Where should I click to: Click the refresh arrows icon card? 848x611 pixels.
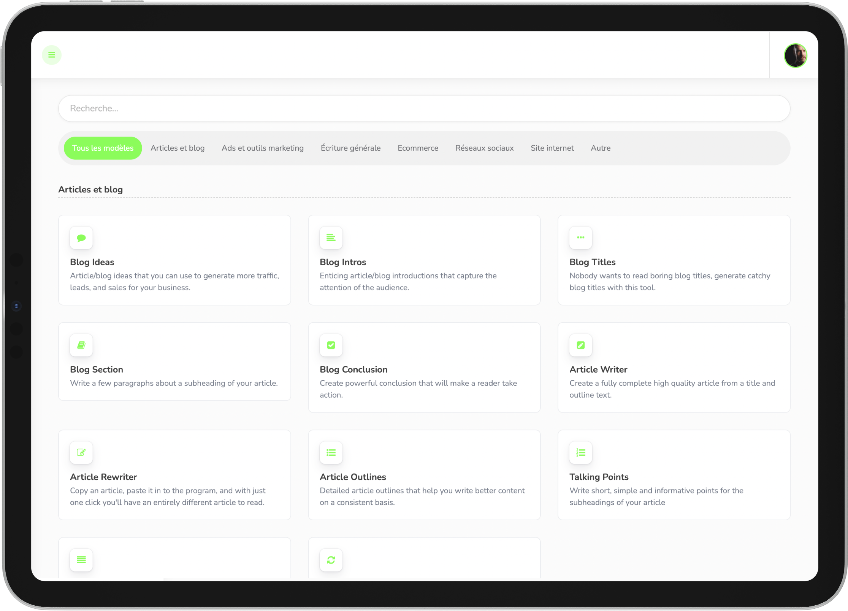pyautogui.click(x=331, y=560)
